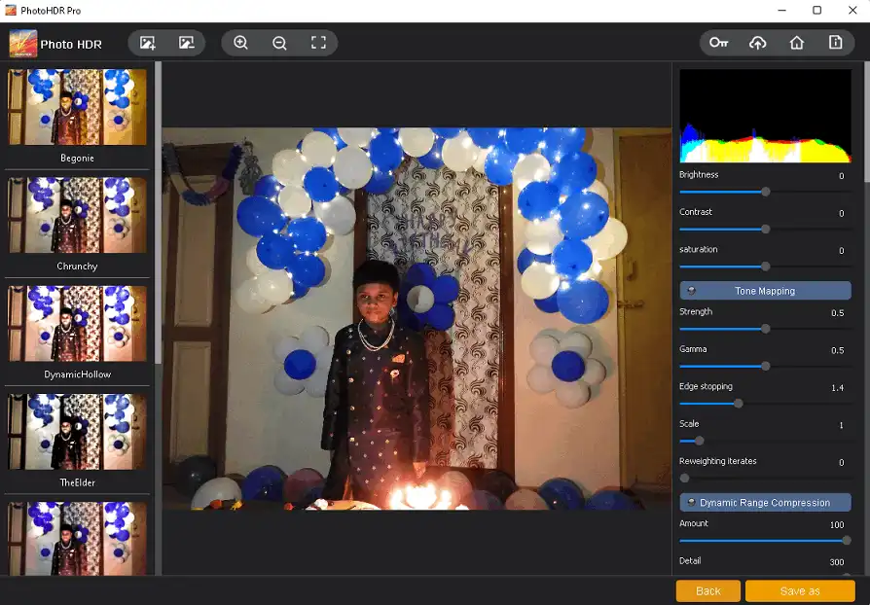The height and width of the screenshot is (605, 870).
Task: Zoom in on the photo
Action: click(x=240, y=43)
